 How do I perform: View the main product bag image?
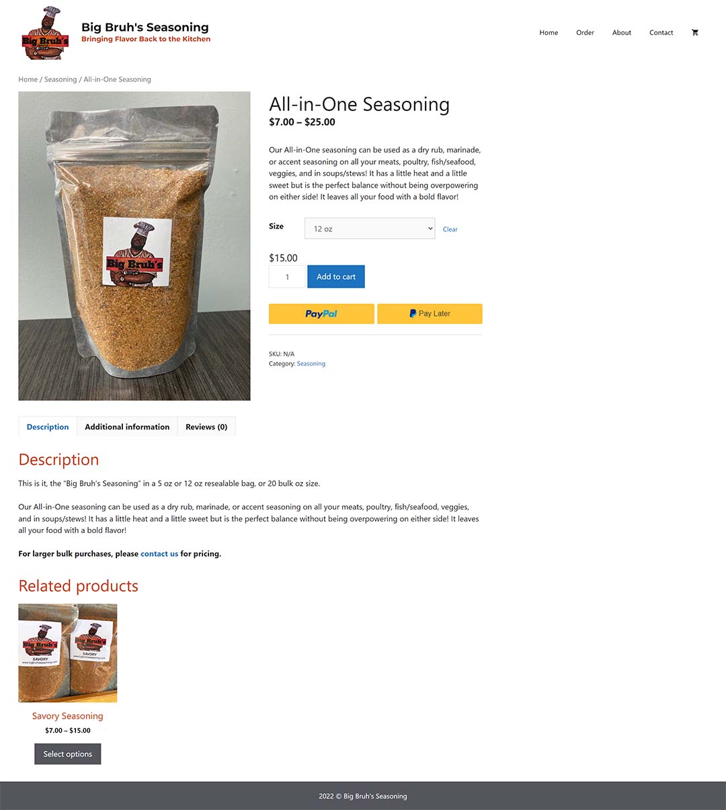134,246
